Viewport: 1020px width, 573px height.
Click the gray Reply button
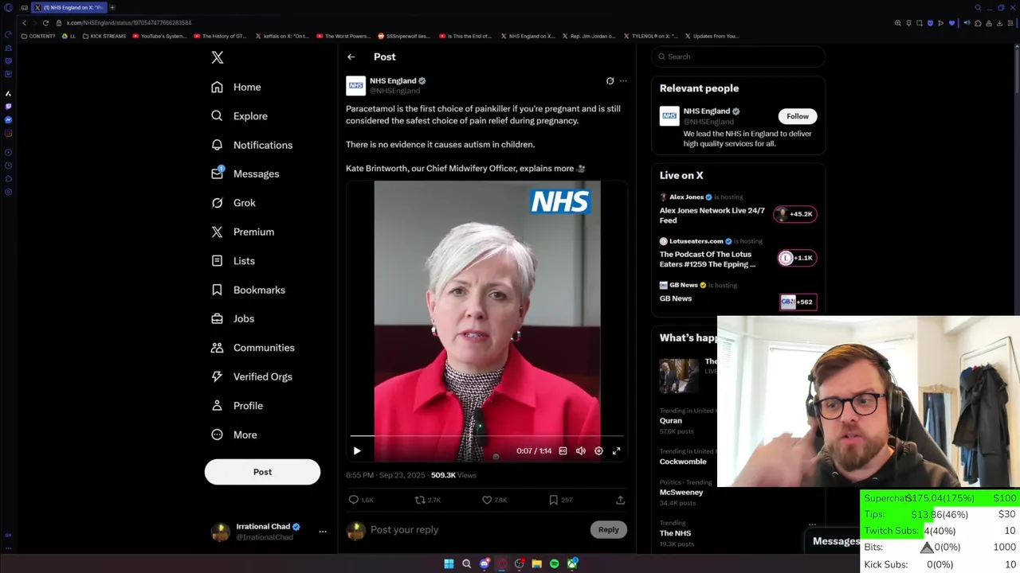[608, 529]
